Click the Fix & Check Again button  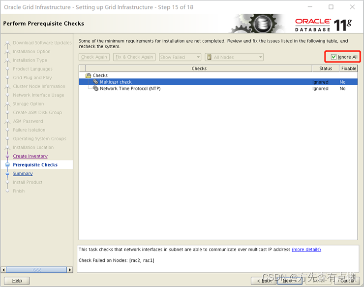pos(134,57)
